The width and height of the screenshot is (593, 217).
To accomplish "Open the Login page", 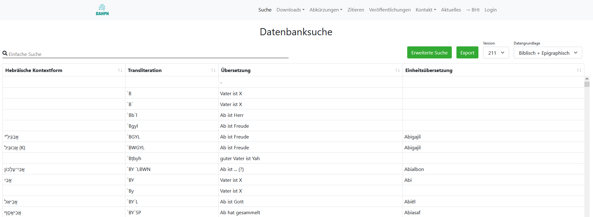I will (491, 10).
